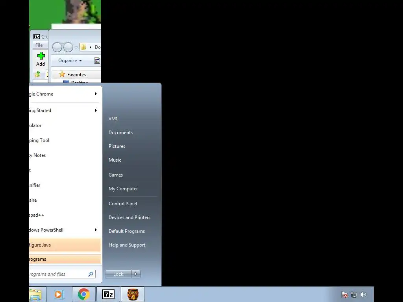Viewport: 403px width, 302px height.
Task: Open Devices and Printers
Action: click(129, 217)
